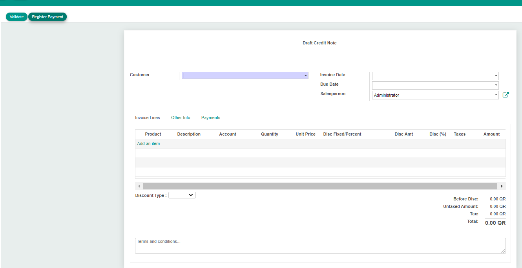Click the Salesperson field label
Screen dimensions: 522x268
(x=333, y=94)
